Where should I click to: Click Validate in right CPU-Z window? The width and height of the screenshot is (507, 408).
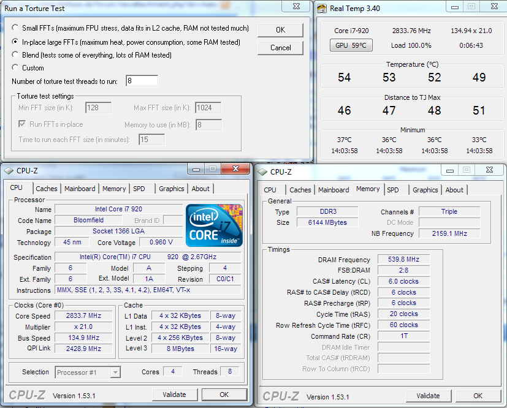pos(428,396)
